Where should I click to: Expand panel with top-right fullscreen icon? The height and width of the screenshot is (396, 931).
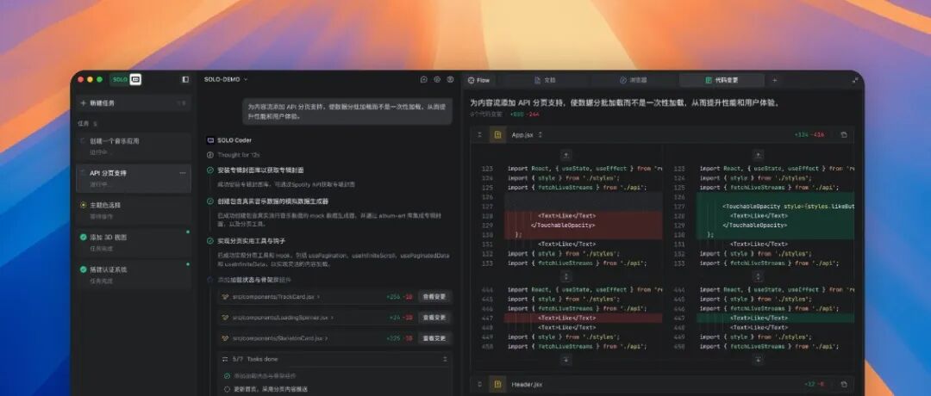click(x=855, y=80)
